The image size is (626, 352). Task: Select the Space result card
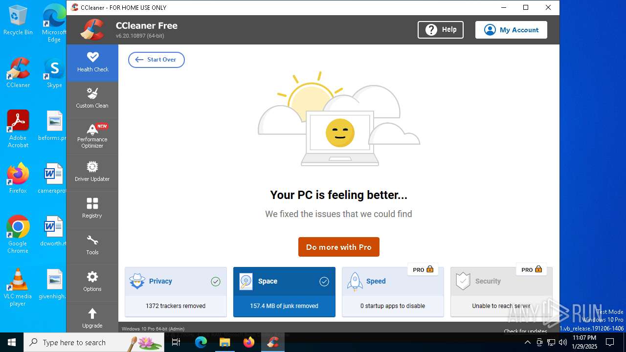[284, 292]
